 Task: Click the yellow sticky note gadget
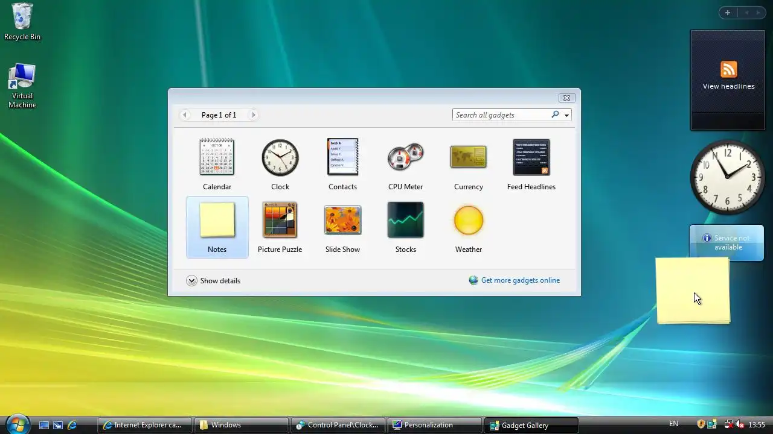tap(693, 291)
